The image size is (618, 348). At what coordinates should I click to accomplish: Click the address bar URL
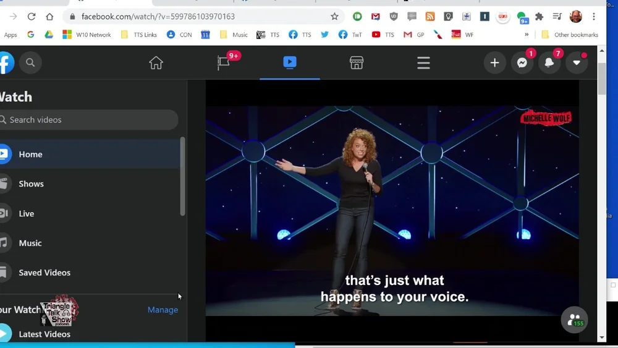pyautogui.click(x=158, y=17)
